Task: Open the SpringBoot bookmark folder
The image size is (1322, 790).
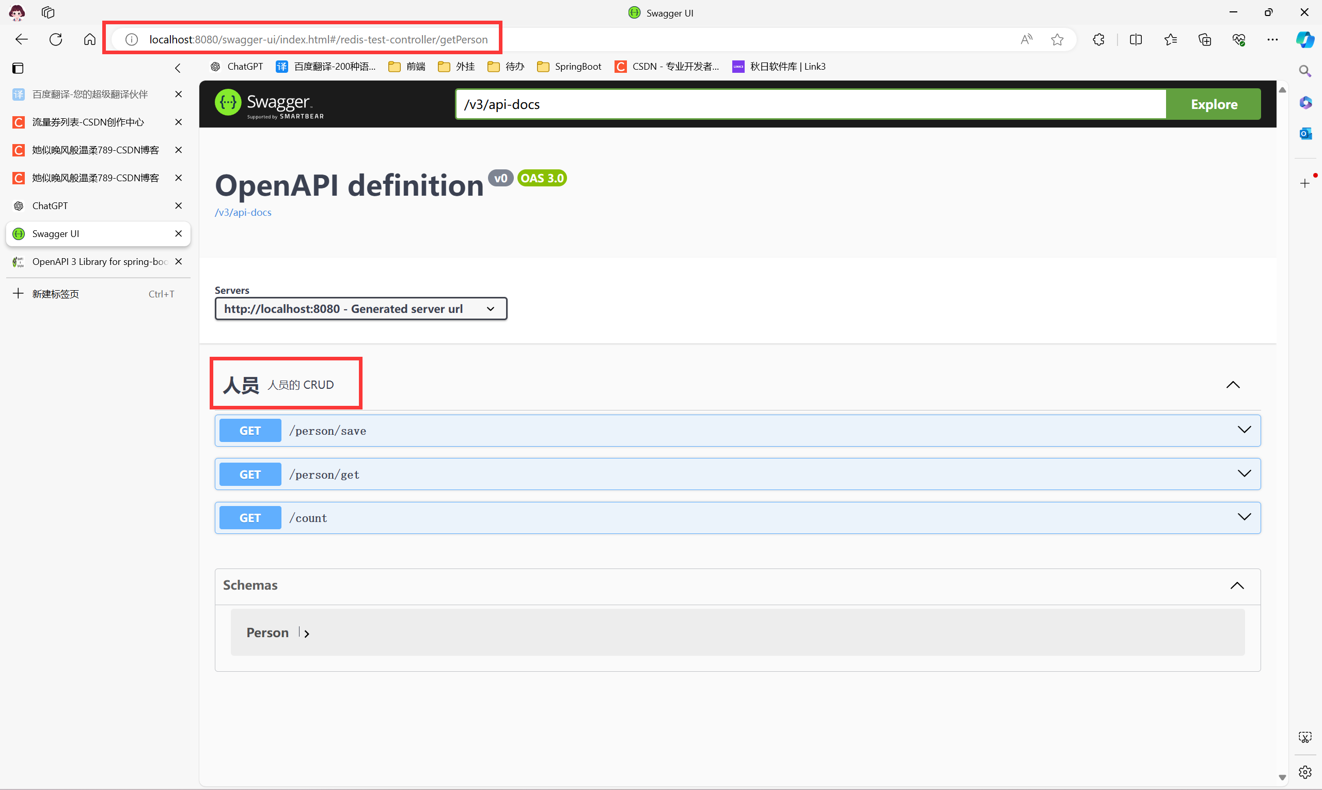Action: [569, 67]
